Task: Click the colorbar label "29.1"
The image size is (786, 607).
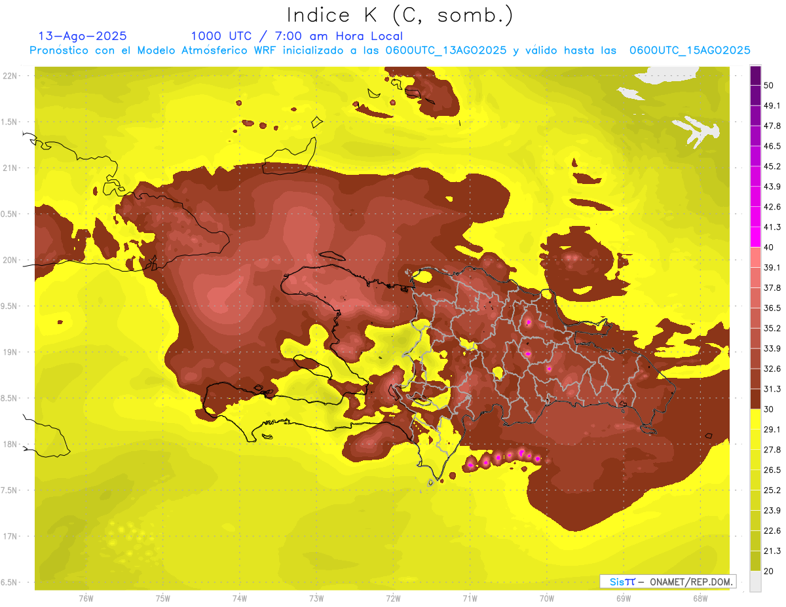Action: (772, 430)
